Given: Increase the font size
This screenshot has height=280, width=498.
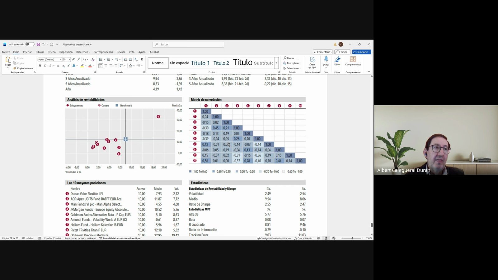Looking at the screenshot, I should click(73, 59).
